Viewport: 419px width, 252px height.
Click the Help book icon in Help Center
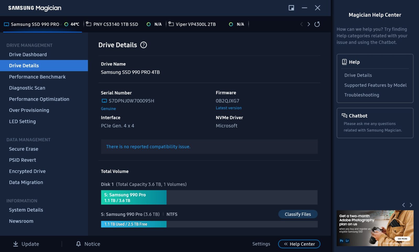344,62
